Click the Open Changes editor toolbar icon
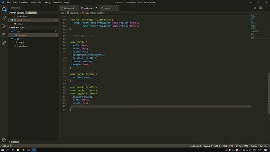The image size is (270, 152). (255, 8)
